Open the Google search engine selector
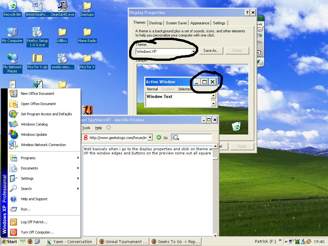The image size is (328, 246). pos(175,137)
